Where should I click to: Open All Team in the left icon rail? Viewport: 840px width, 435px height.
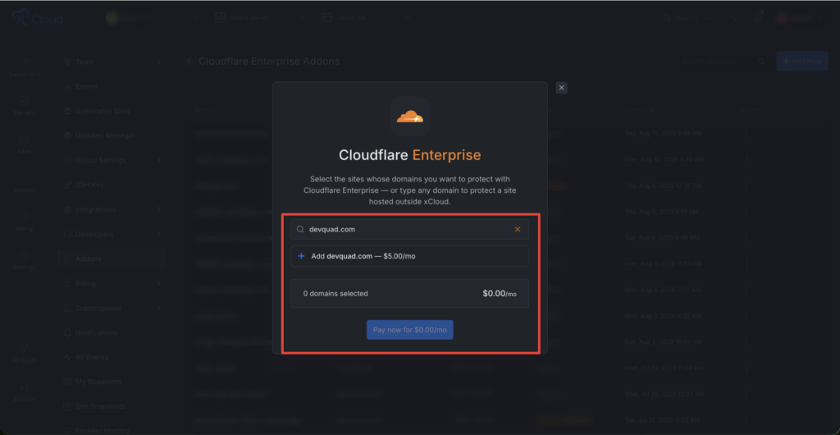point(24,354)
